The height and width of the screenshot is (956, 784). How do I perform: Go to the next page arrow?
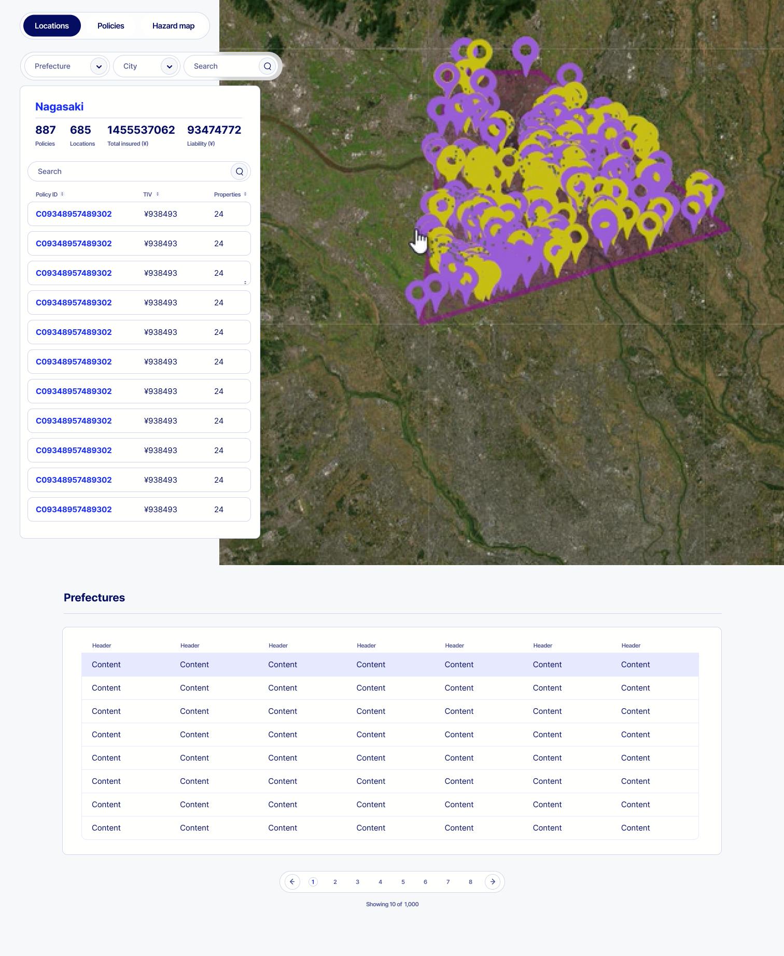(x=493, y=882)
